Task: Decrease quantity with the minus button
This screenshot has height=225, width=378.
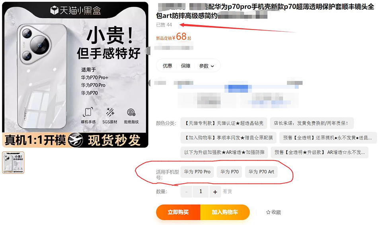Action: click(x=186, y=192)
